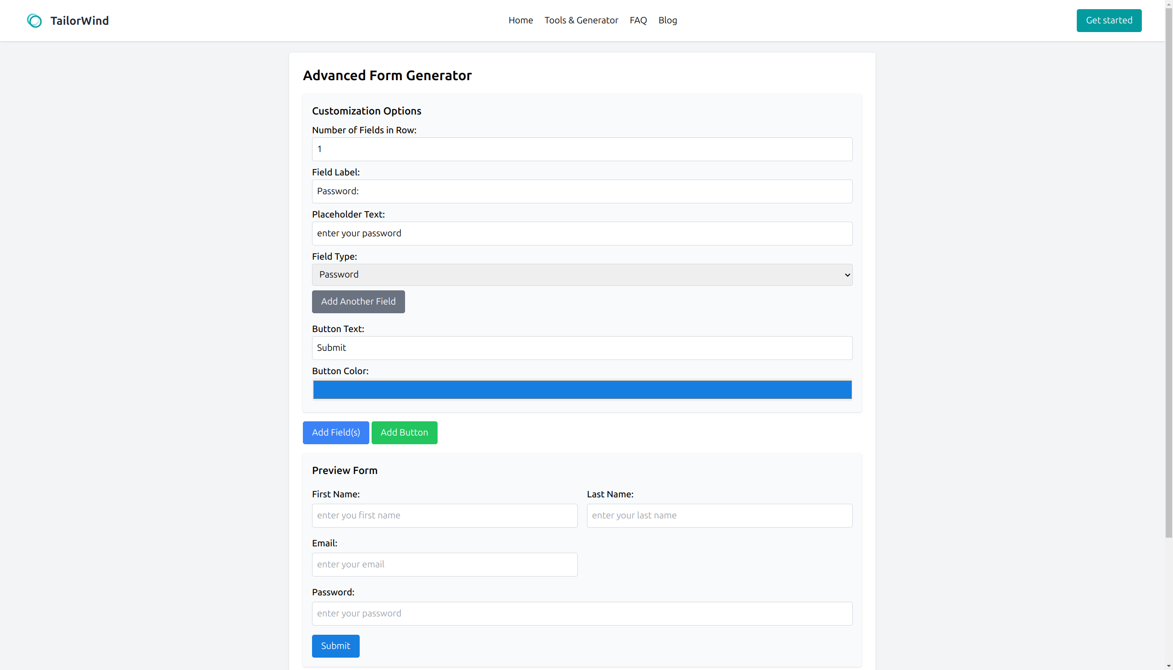Click the Add Field(s) button
The width and height of the screenshot is (1173, 670).
pyautogui.click(x=335, y=433)
